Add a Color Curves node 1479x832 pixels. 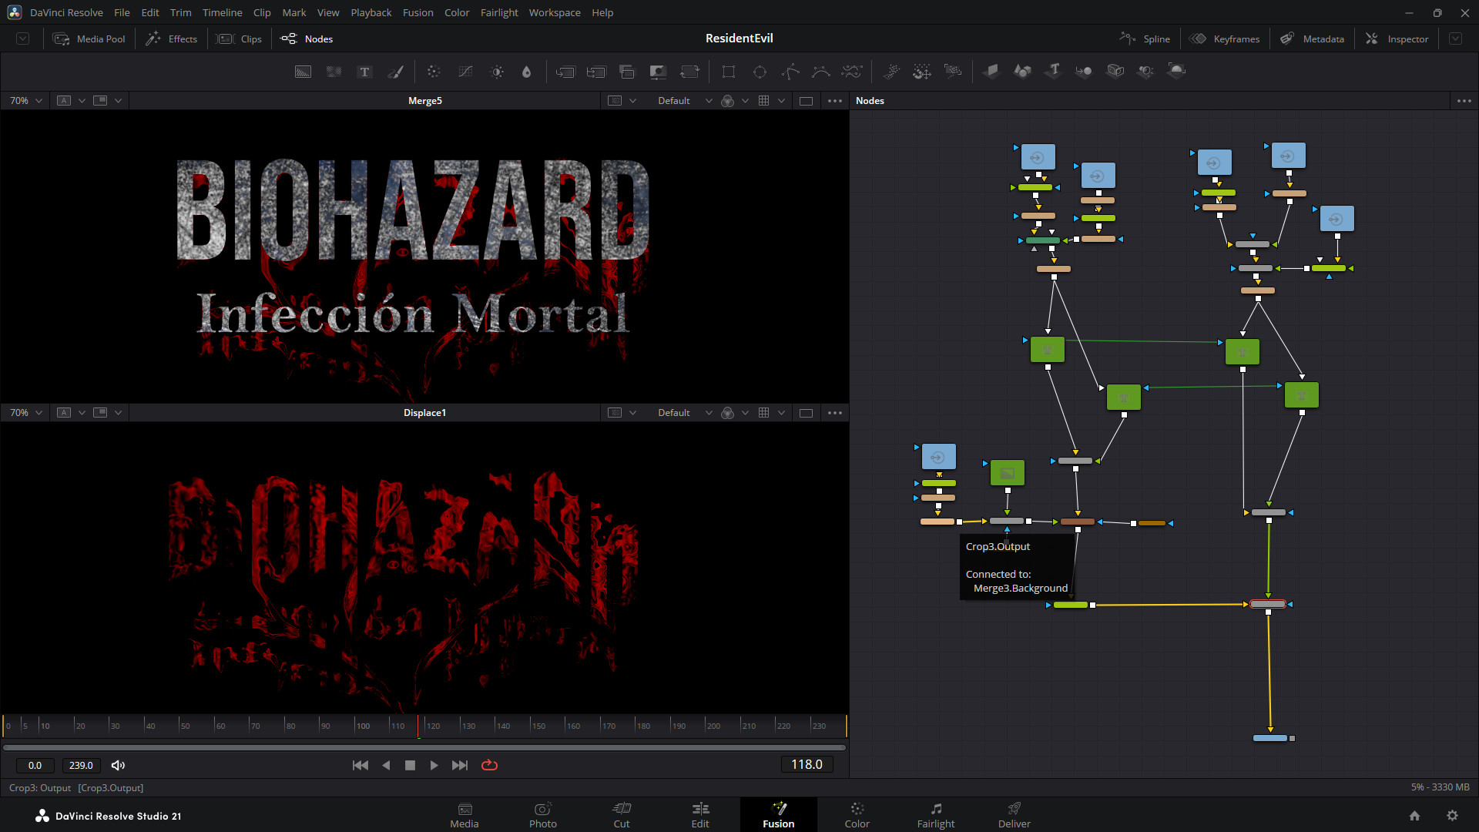point(465,72)
